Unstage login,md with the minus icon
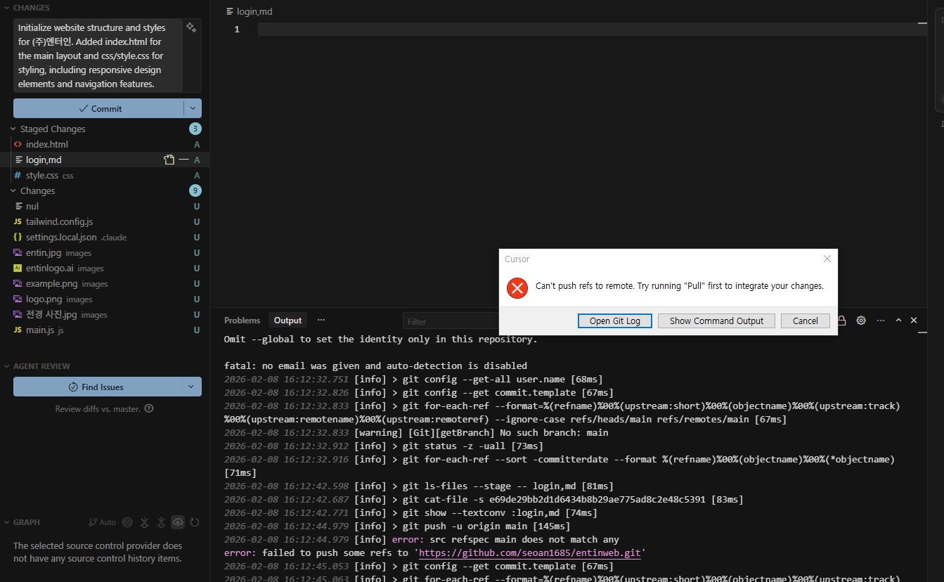Screen dimensions: 944x582 (x=183, y=160)
